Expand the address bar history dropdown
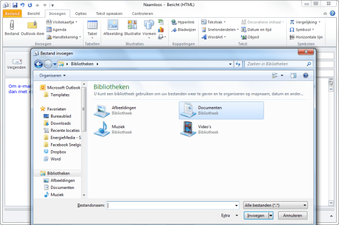 230,64
